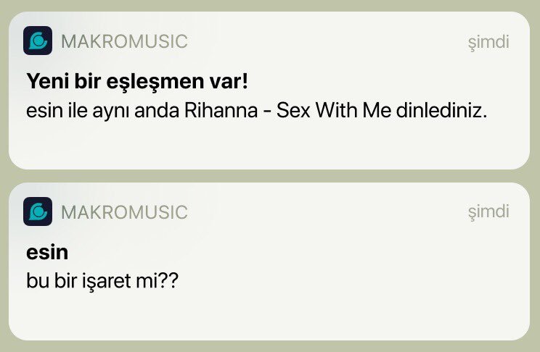Screen dimensions: 540x352
Task: Open the "bu bir işaret mi??" message
Action: tap(102, 280)
